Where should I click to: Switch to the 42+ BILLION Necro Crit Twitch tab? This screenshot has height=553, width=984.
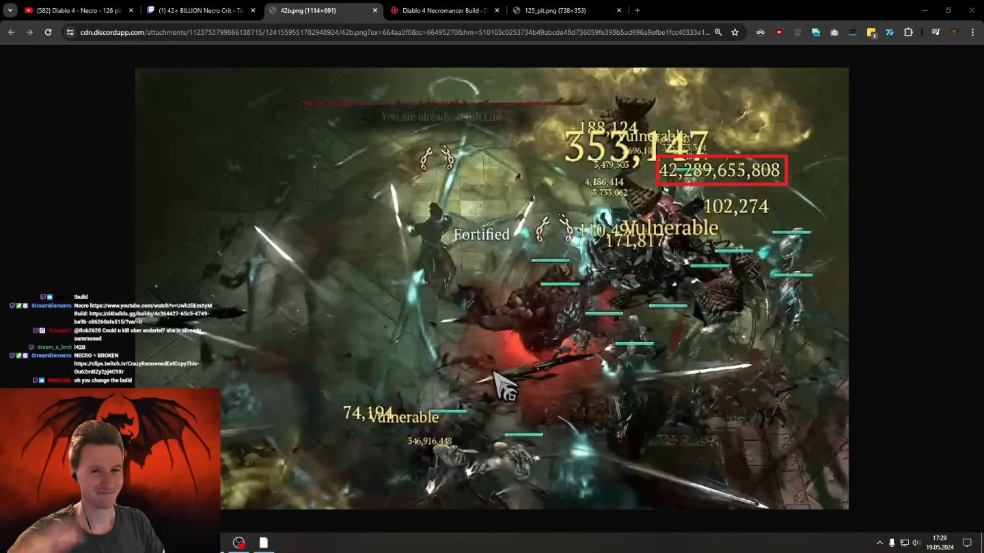point(200,10)
